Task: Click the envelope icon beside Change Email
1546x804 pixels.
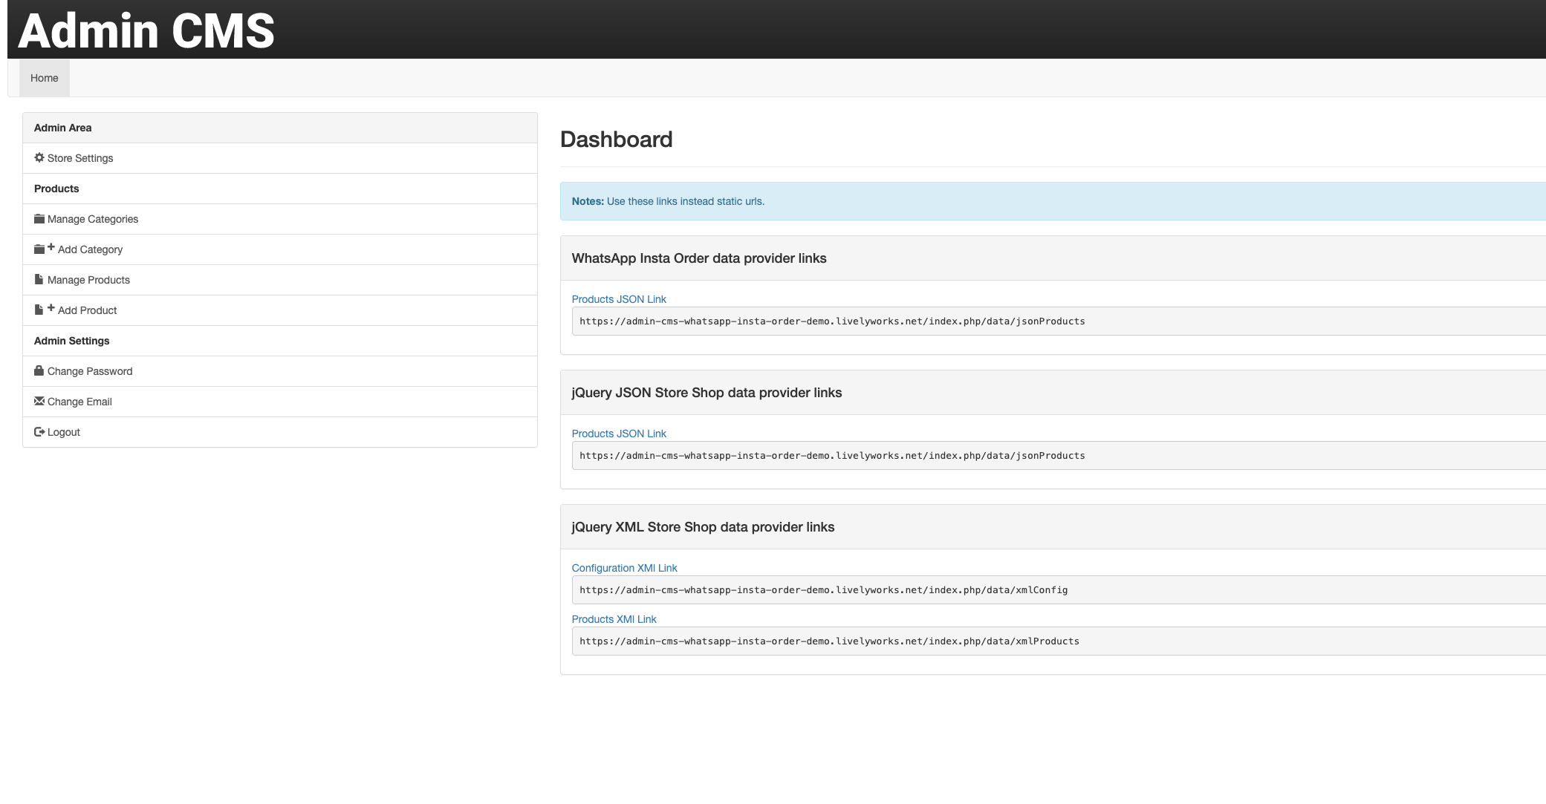Action: pyautogui.click(x=39, y=401)
